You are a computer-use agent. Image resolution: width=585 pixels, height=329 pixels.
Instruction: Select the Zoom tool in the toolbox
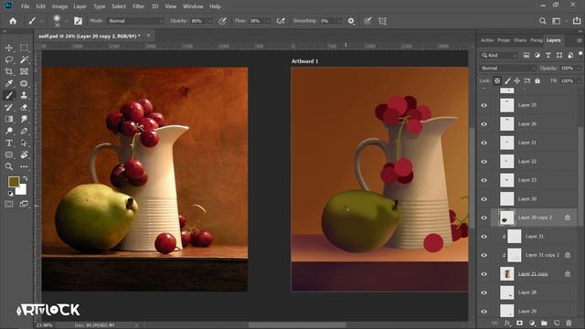coord(9,166)
